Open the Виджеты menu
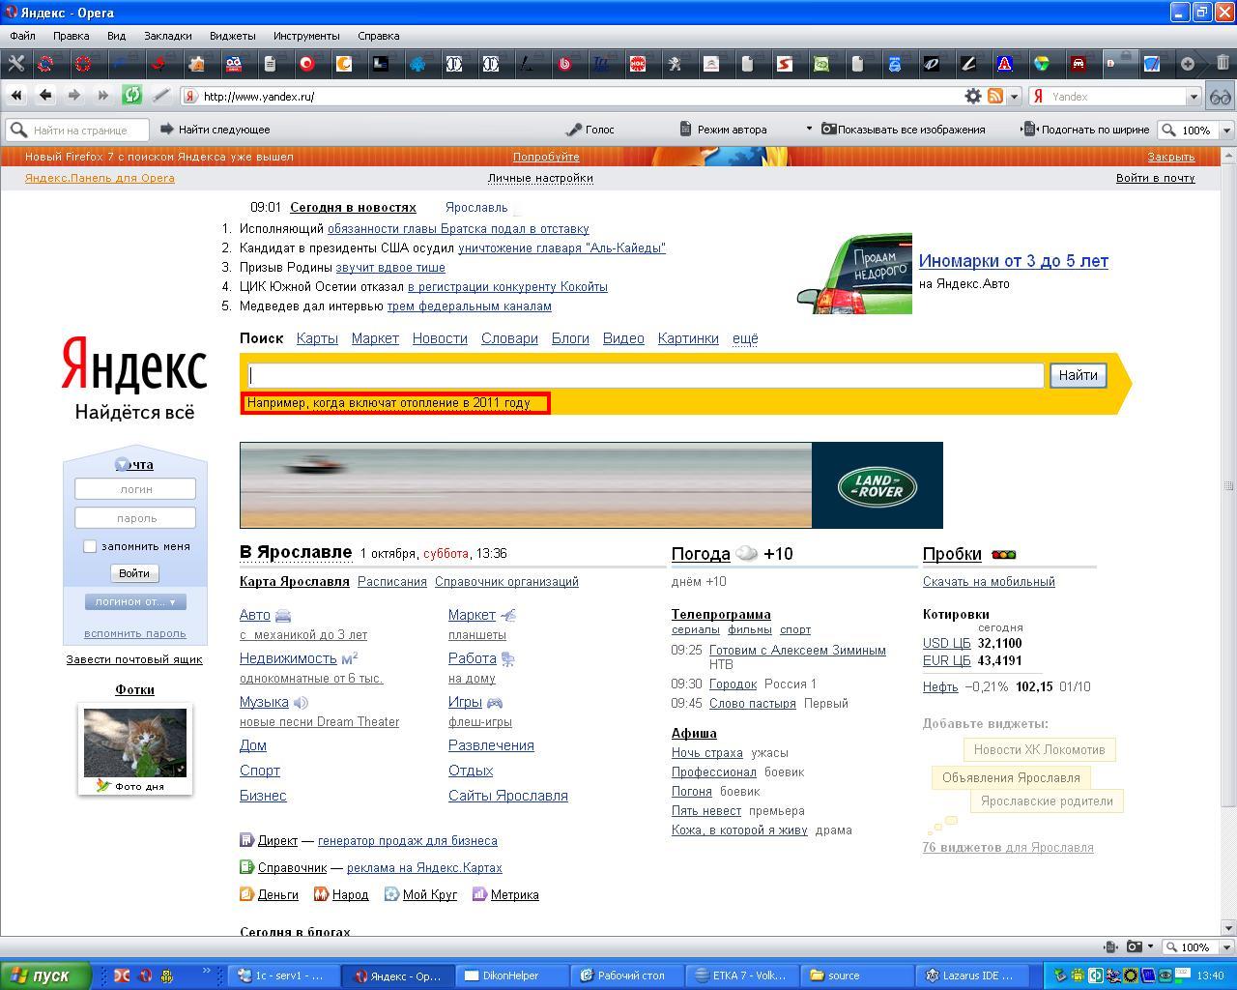This screenshot has height=990, width=1237. point(232,36)
